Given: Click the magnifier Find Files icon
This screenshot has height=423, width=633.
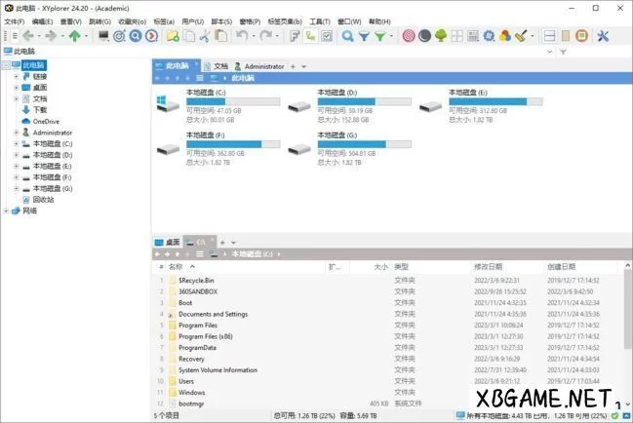Looking at the screenshot, I should point(347,36).
